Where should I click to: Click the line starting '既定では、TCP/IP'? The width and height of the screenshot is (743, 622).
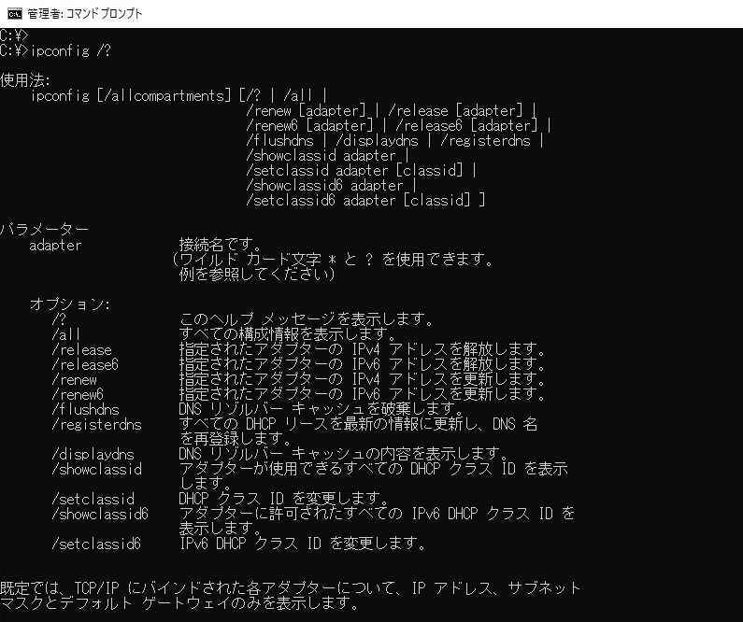pyautogui.click(x=290, y=588)
